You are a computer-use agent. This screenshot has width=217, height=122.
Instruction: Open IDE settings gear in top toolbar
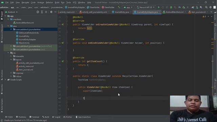[211, 7]
